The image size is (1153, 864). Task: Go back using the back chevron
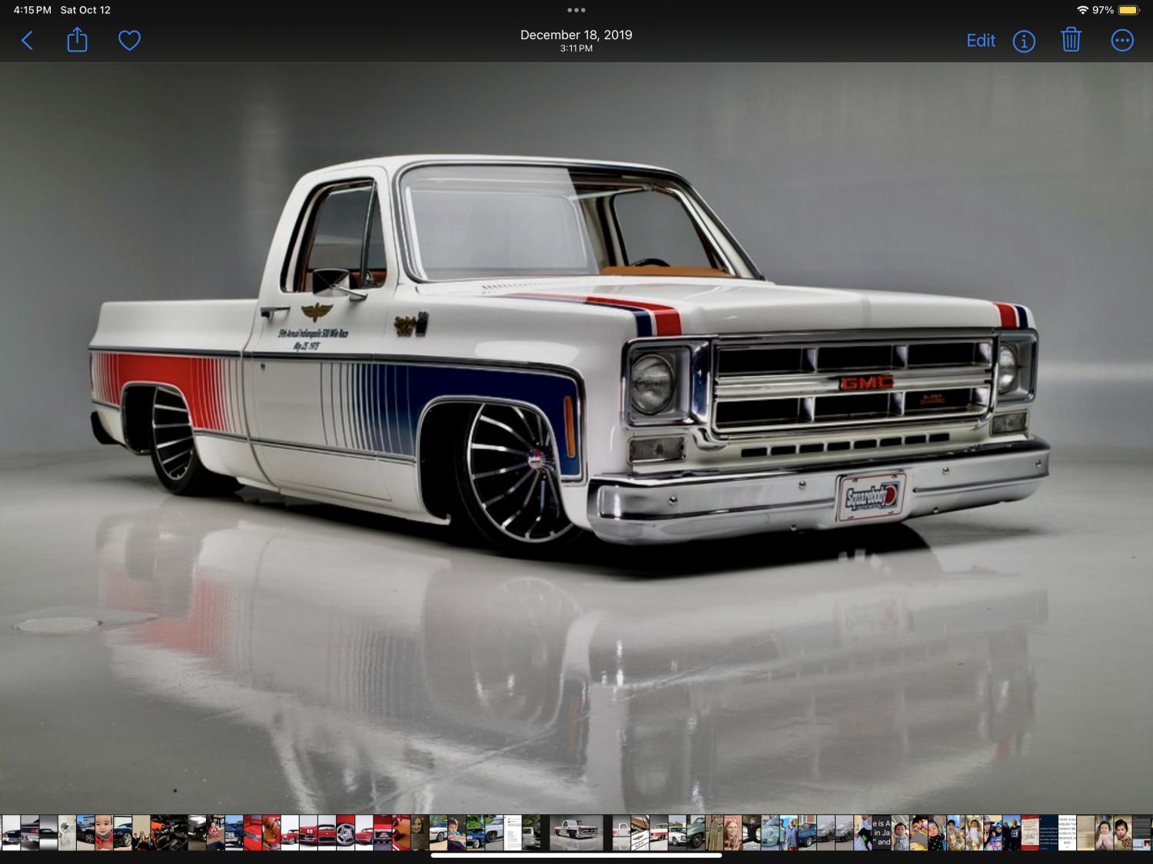pyautogui.click(x=28, y=41)
